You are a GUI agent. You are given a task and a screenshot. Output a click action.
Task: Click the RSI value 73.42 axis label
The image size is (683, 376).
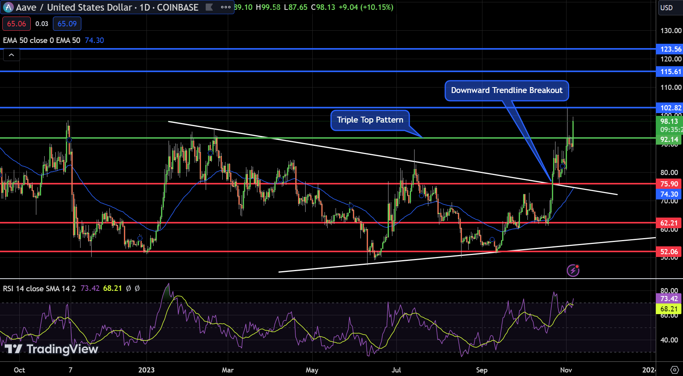[669, 299]
